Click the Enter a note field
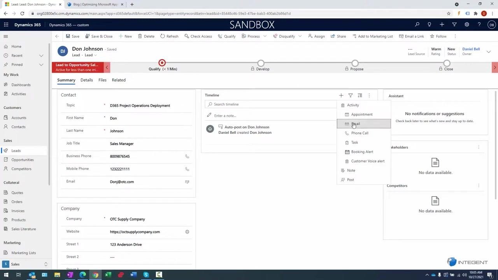This screenshot has width=498, height=280. pos(271,115)
